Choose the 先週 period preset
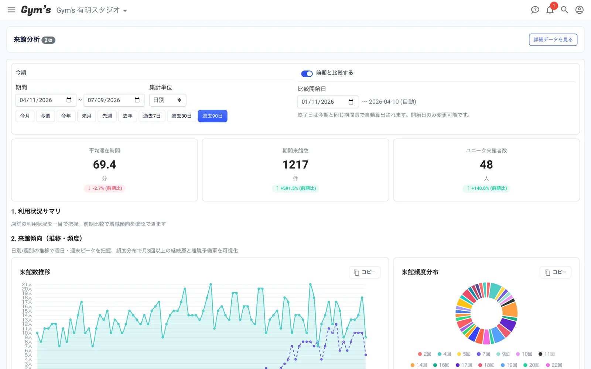 [107, 116]
